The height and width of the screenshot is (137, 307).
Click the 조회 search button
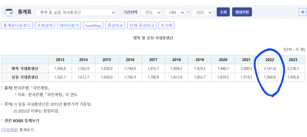[x=223, y=12]
